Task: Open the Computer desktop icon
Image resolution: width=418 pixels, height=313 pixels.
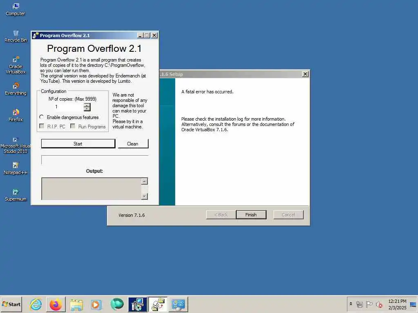Action: (x=16, y=10)
